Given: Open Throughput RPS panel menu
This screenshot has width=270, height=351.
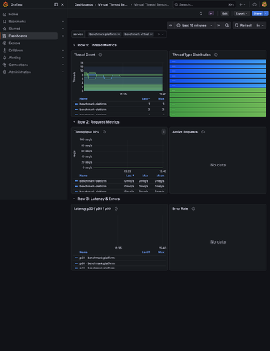Looking at the screenshot, I should (164, 132).
